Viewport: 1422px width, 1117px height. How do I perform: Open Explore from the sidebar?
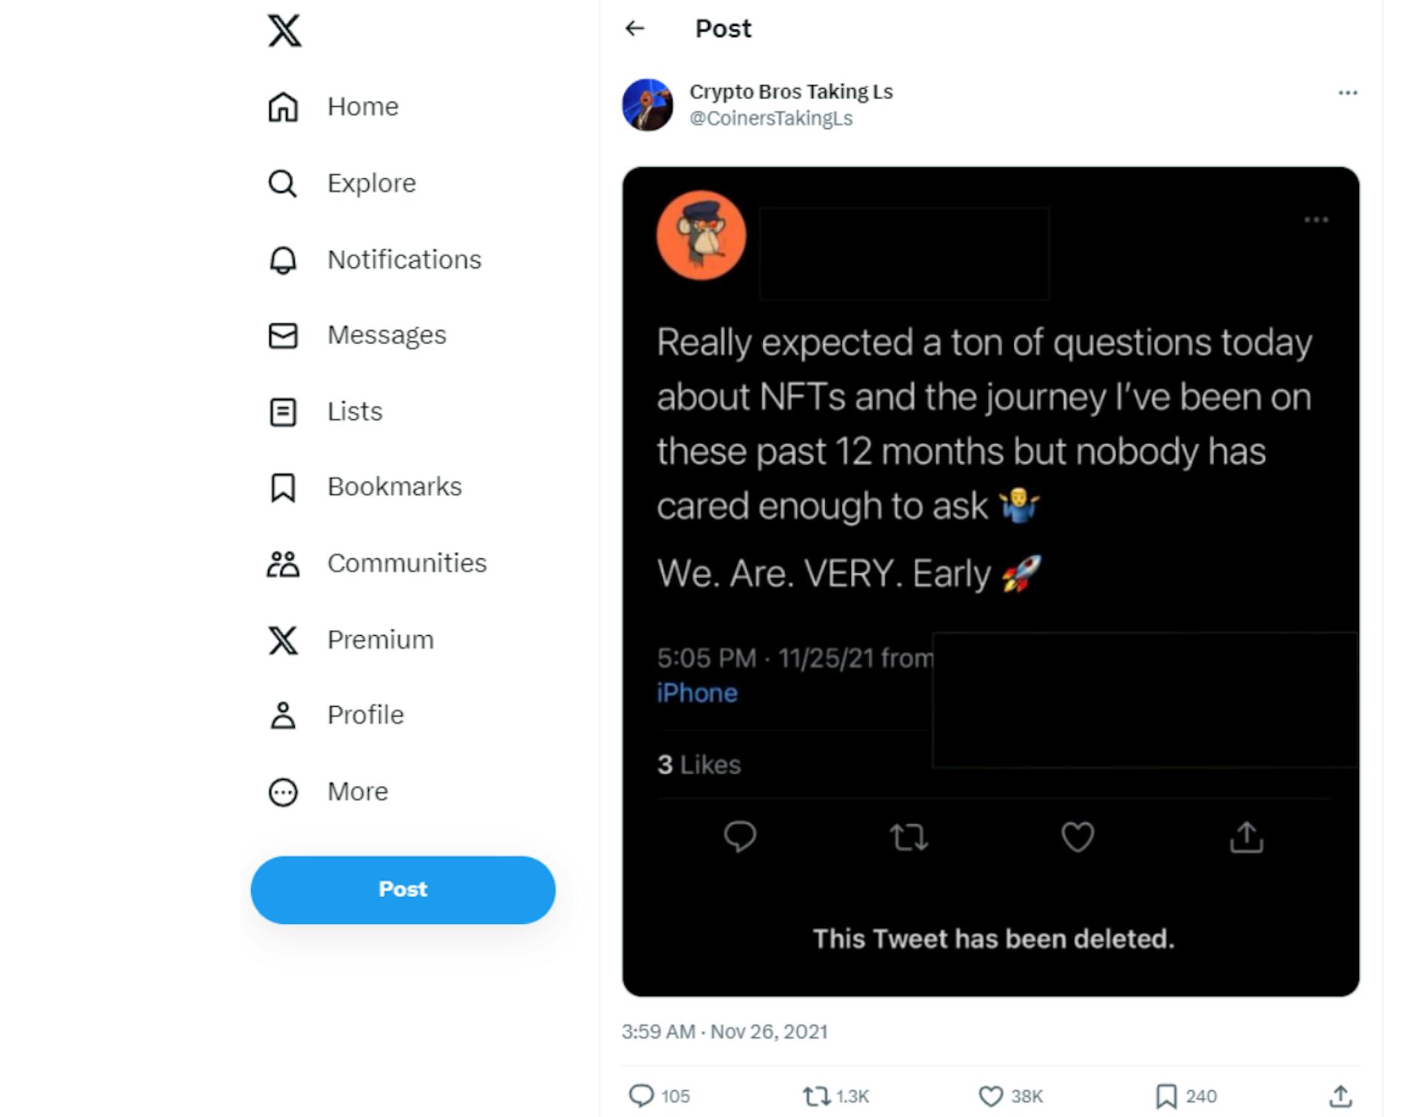(x=284, y=183)
